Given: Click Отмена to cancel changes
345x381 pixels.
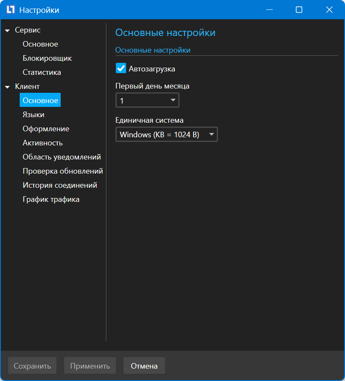Looking at the screenshot, I should (x=144, y=366).
